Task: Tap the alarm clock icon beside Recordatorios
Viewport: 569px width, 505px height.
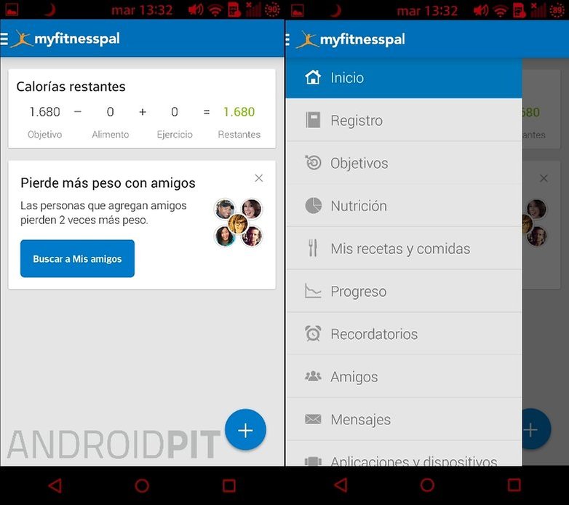Action: click(x=313, y=333)
